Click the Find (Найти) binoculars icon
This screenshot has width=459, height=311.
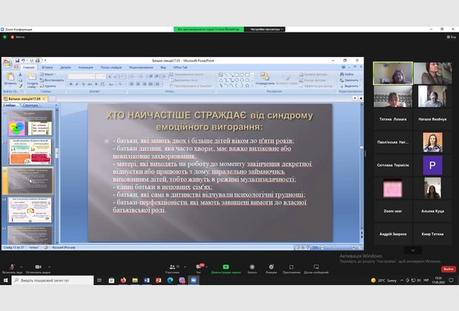pyautogui.click(x=341, y=74)
